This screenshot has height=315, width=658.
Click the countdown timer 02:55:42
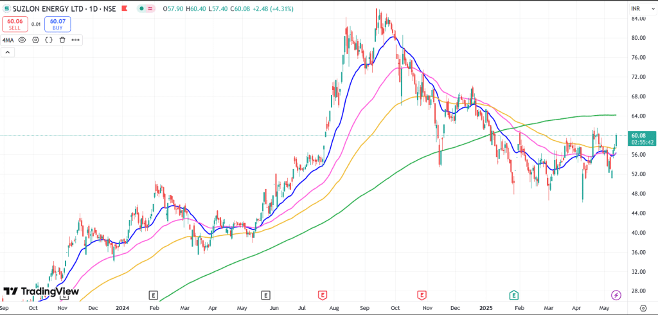pyautogui.click(x=642, y=142)
